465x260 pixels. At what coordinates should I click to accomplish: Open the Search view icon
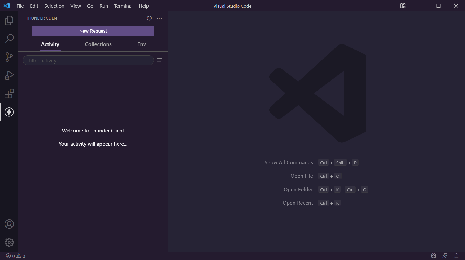tap(9, 39)
